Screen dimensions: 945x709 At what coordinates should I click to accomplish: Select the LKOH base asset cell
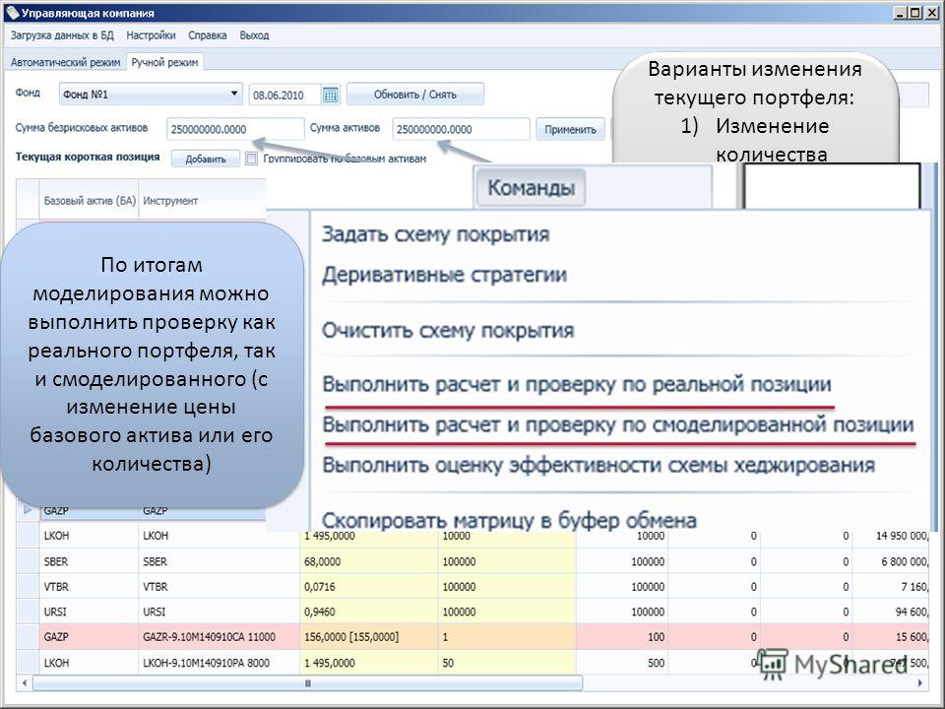coord(90,536)
